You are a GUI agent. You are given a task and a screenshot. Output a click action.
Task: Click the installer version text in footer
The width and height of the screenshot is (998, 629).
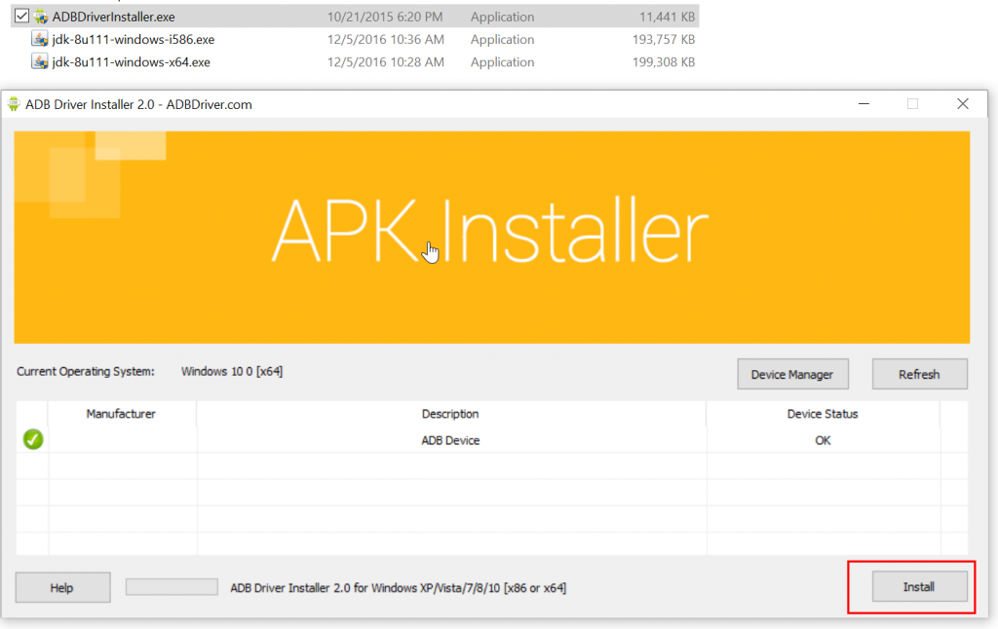(x=398, y=588)
